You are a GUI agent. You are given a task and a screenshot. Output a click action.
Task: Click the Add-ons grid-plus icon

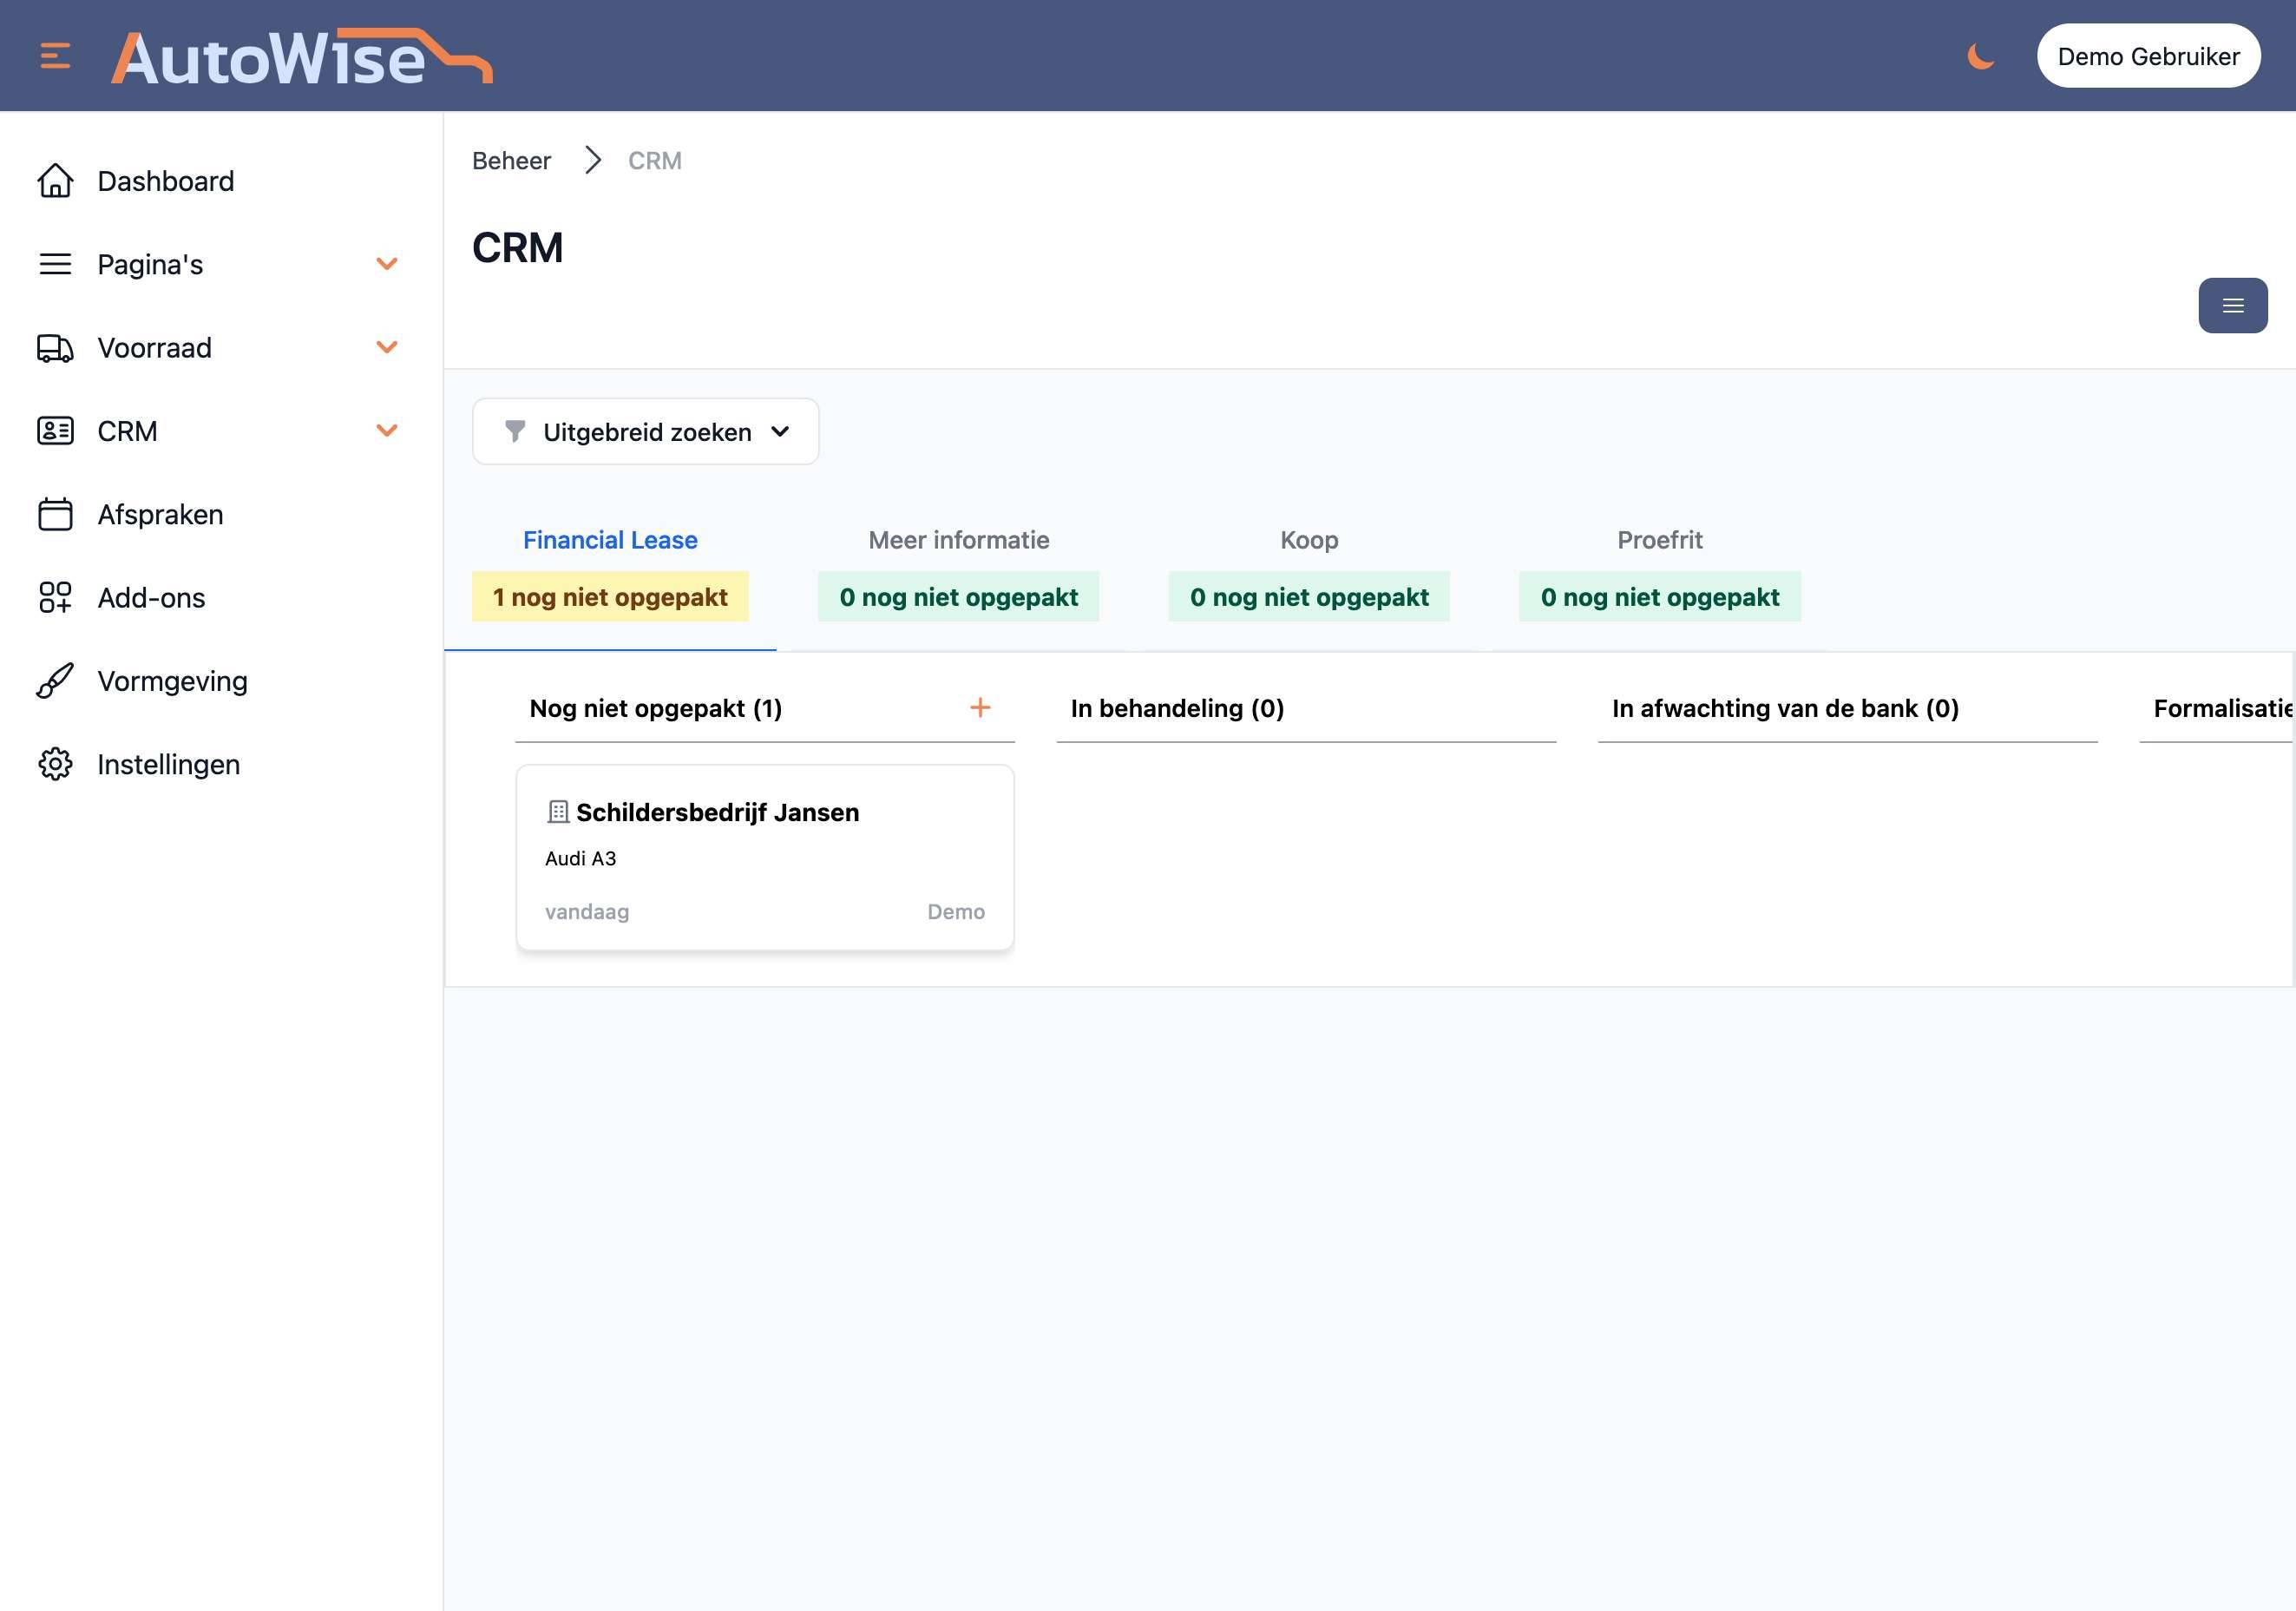click(x=55, y=597)
